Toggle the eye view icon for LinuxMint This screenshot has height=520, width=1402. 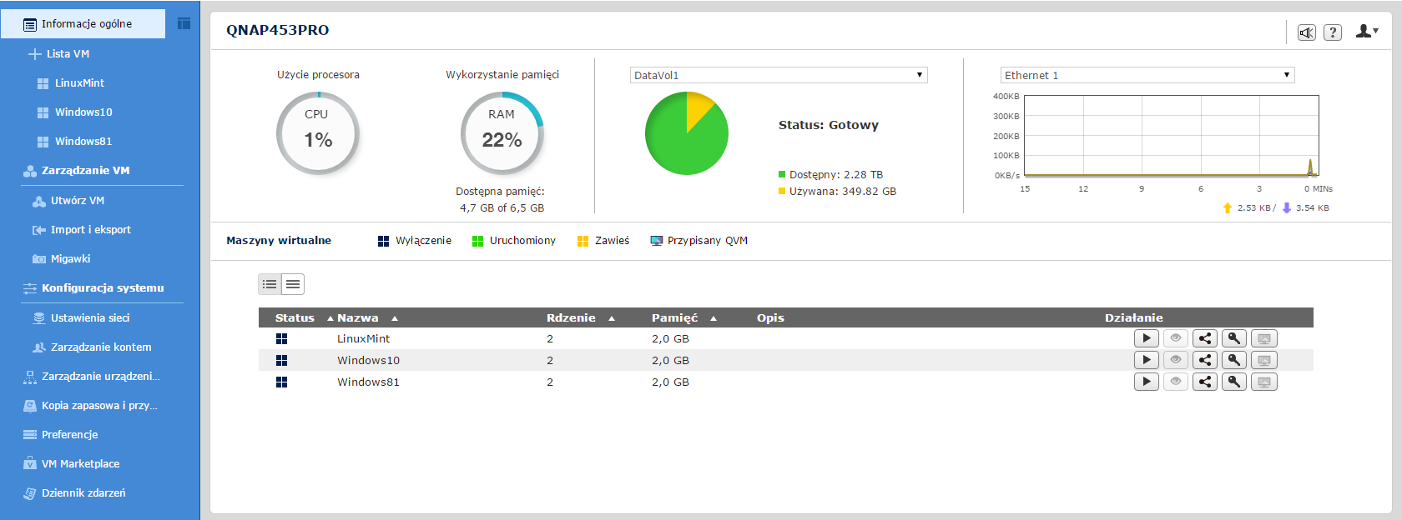[1175, 338]
